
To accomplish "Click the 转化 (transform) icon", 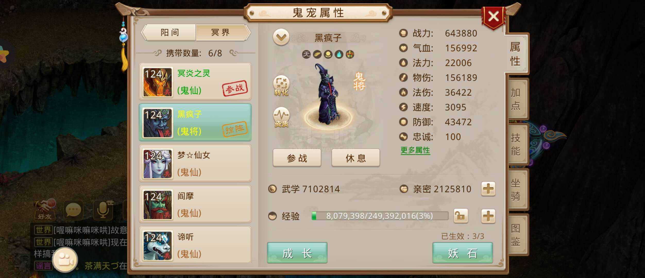I will [281, 85].
